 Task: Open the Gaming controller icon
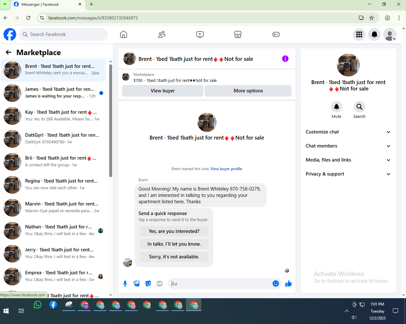point(276,34)
